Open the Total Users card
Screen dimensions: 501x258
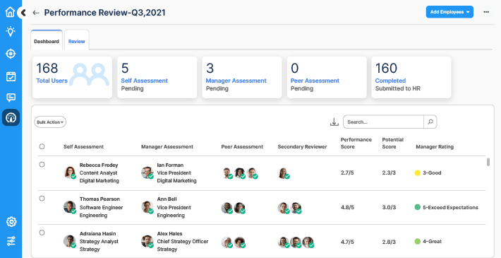pyautogui.click(x=72, y=77)
